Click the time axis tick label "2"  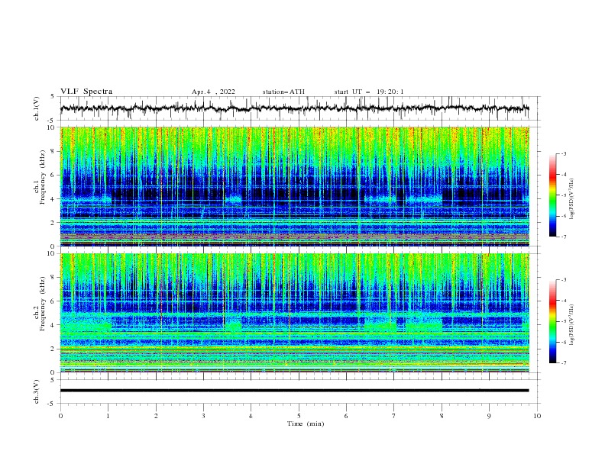pos(156,416)
